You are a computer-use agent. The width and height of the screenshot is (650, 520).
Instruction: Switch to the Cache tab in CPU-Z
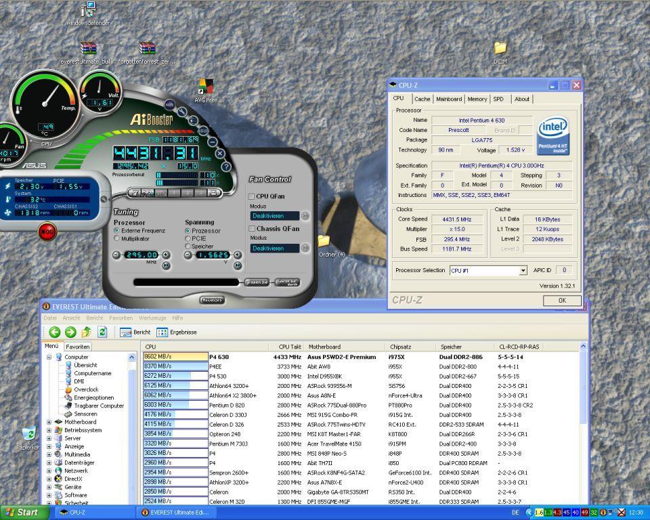click(x=422, y=99)
